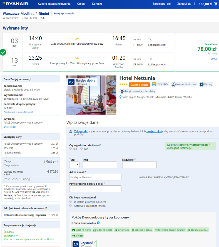Click the Parking P icon

pyautogui.click(x=201, y=84)
